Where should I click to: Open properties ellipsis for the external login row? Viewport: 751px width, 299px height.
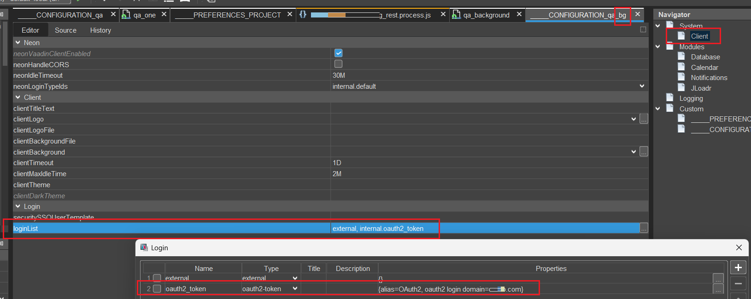click(x=718, y=278)
